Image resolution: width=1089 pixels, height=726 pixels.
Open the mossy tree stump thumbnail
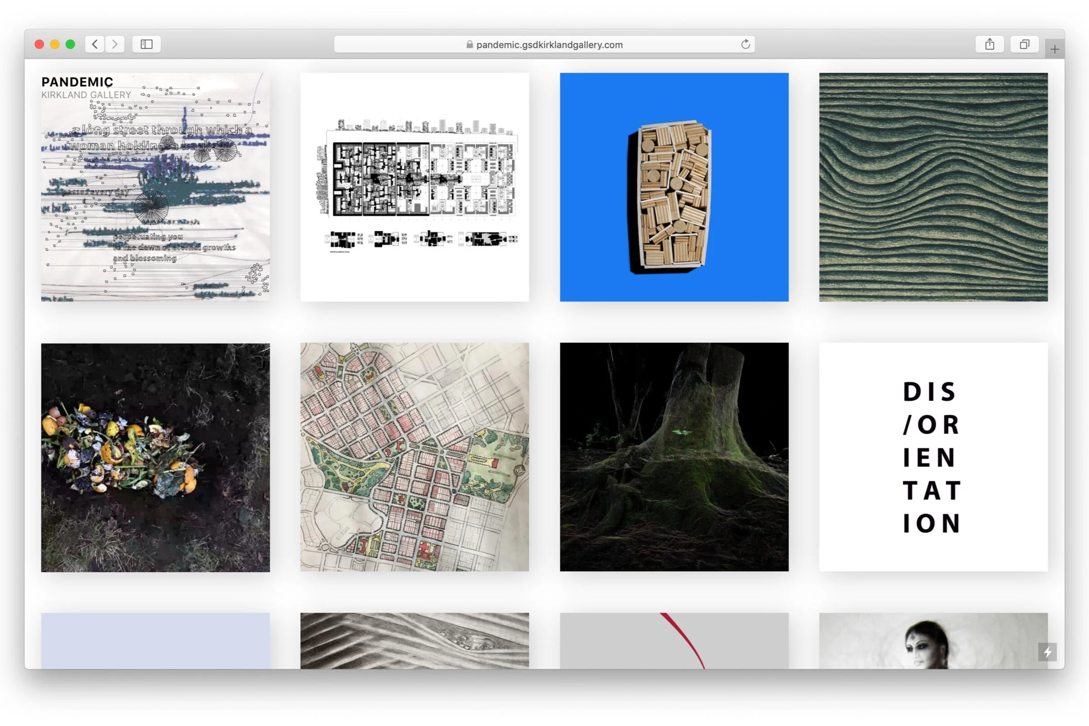[x=674, y=457]
